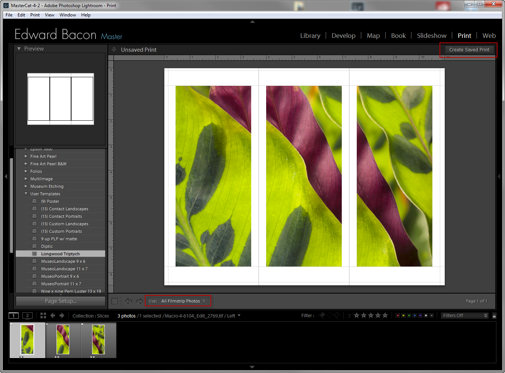The width and height of the screenshot is (505, 373).
Task: Click the Diptic template icon
Action: pos(34,246)
